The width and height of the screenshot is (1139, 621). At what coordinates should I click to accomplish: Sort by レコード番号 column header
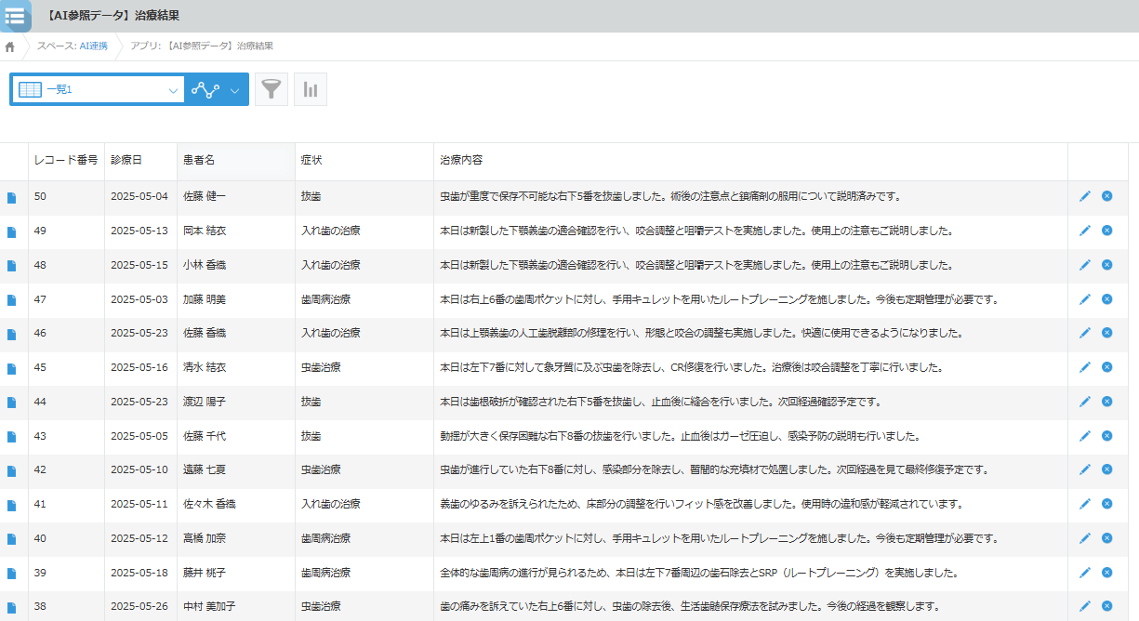pos(65,161)
